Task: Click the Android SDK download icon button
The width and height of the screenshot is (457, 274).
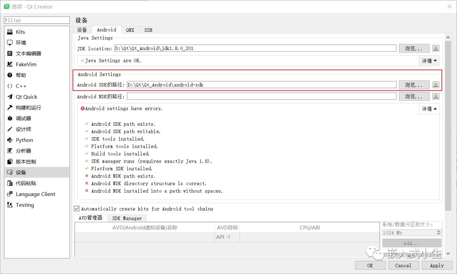Action: 436,85
